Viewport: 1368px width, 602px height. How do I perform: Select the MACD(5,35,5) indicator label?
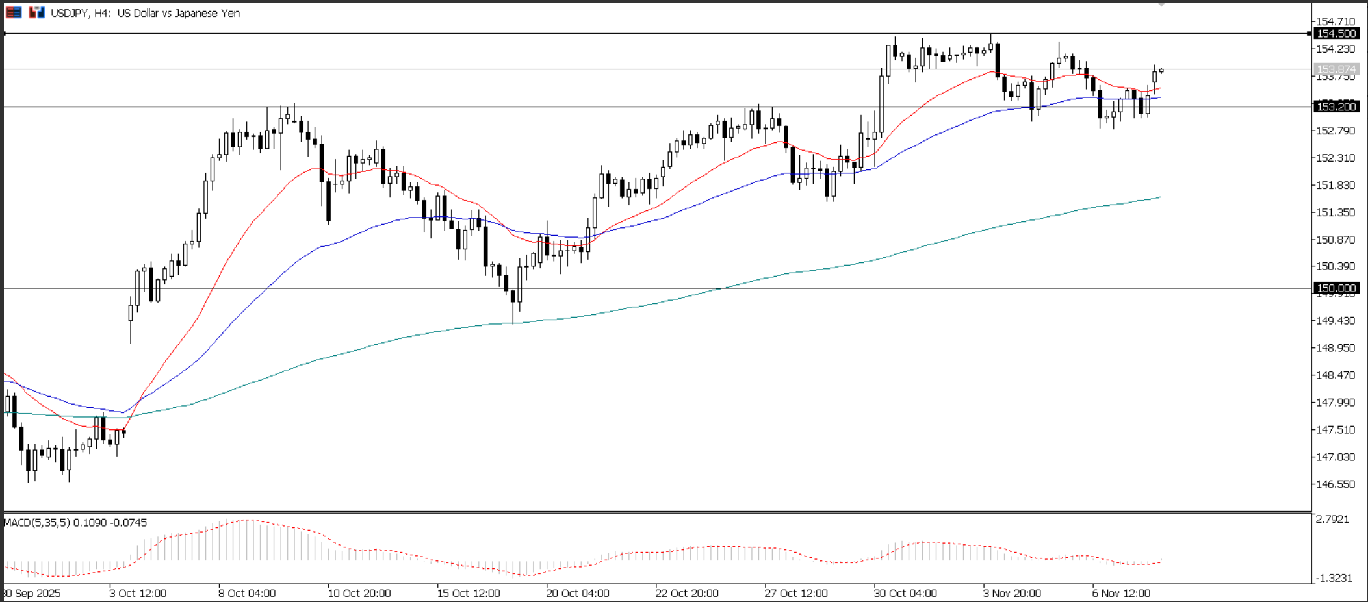pos(39,522)
